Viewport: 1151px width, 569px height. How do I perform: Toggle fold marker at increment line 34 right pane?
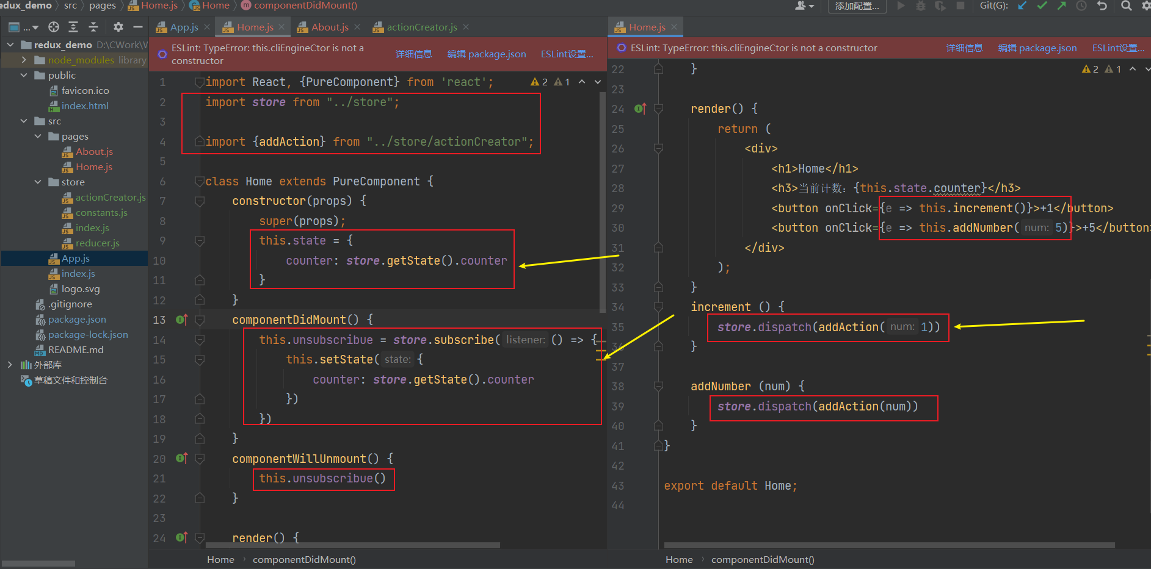pos(658,307)
